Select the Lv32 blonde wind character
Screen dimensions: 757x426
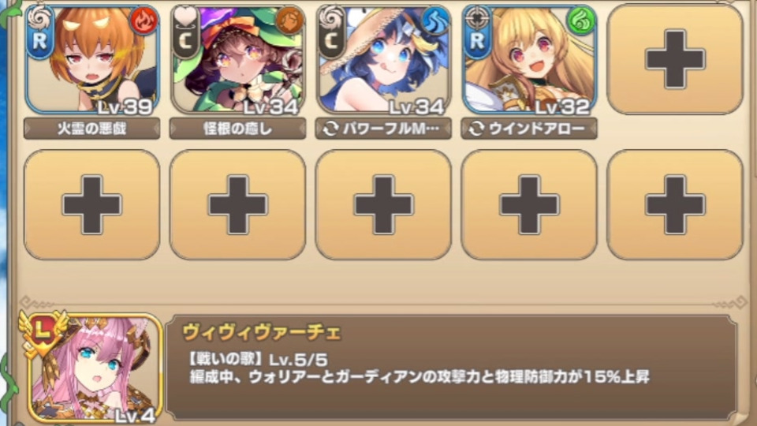(529, 60)
